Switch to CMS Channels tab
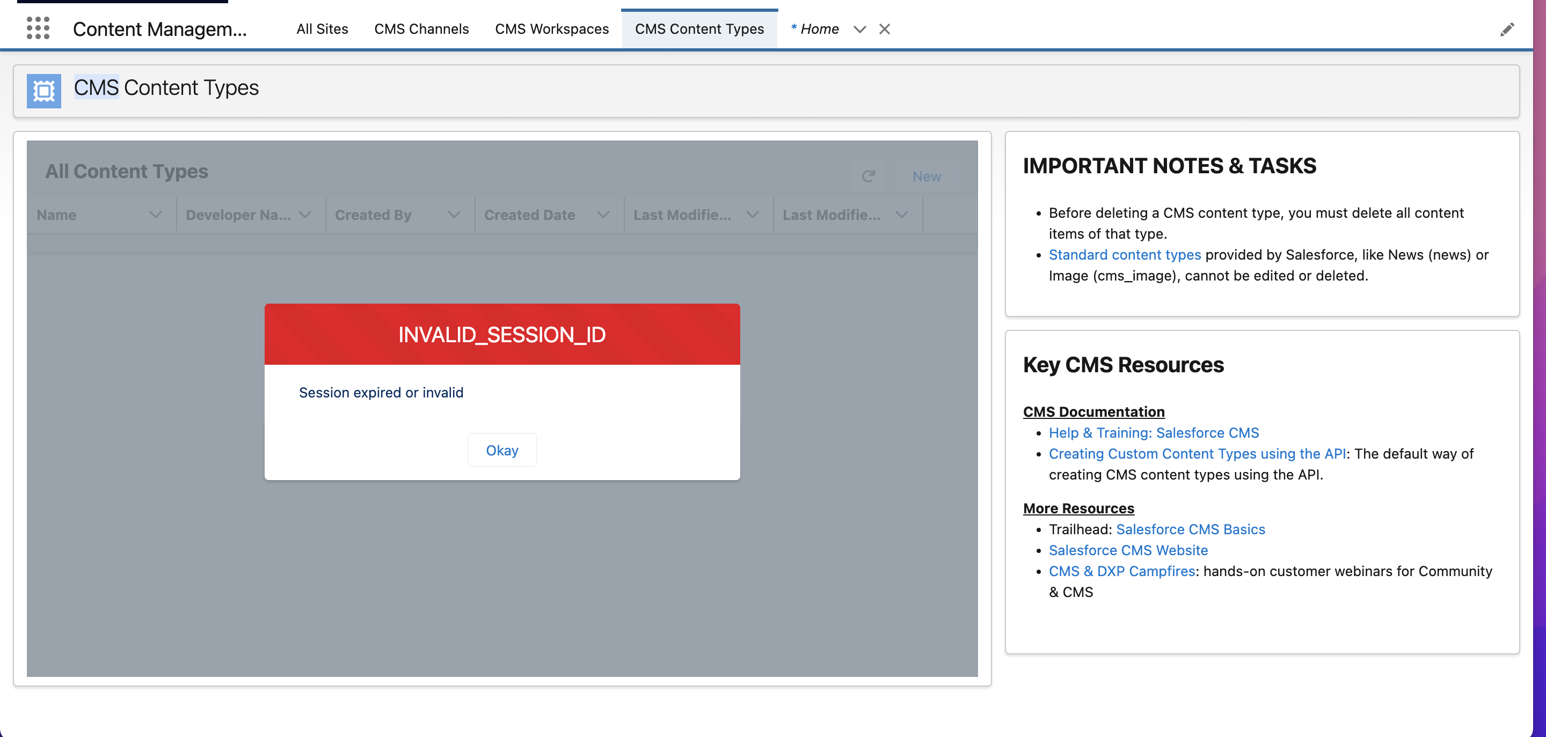The width and height of the screenshot is (1546, 737). click(x=421, y=29)
